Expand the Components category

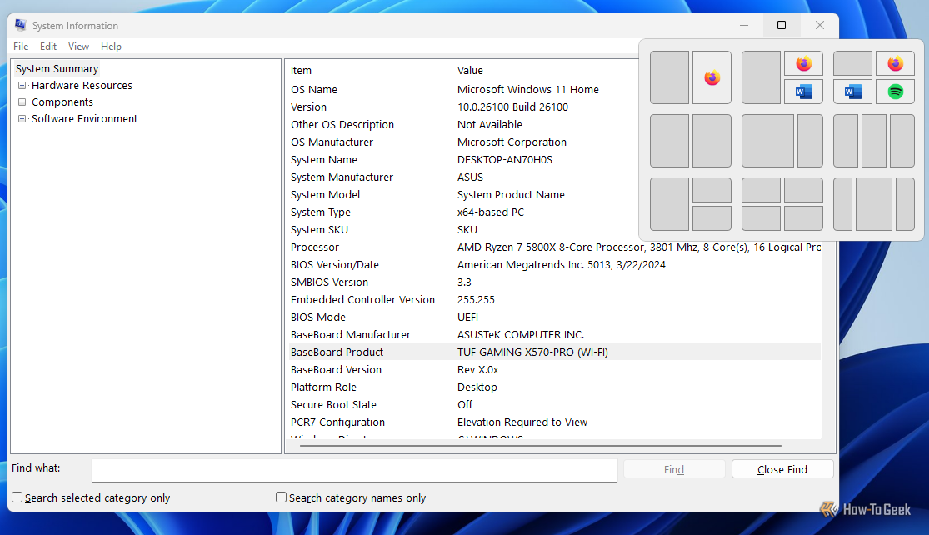(x=22, y=102)
